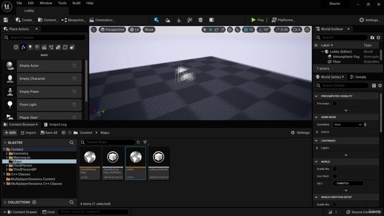The height and width of the screenshot is (216, 384).
Task: Select the Basic actors category icon
Action: pos(23,47)
